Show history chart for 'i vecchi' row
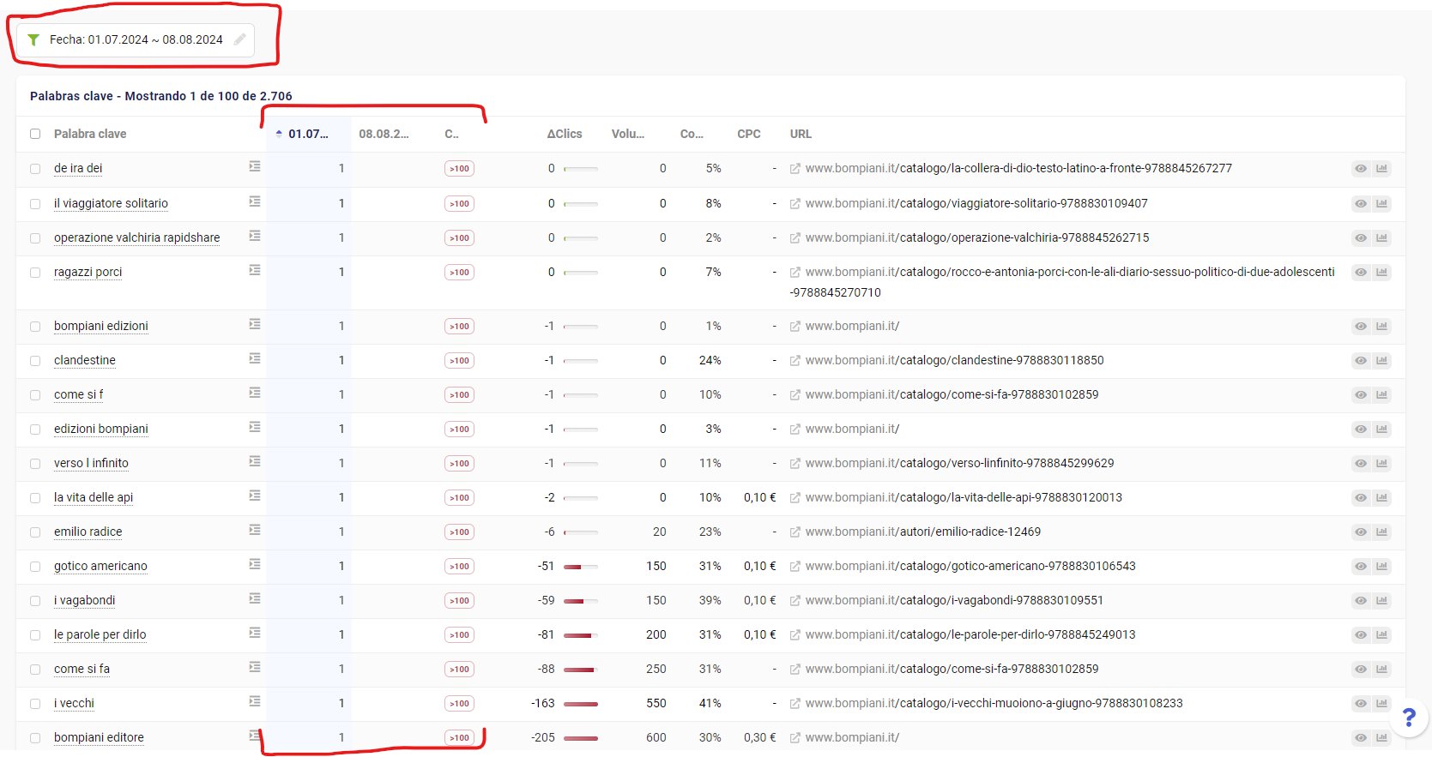Viewport: 1432px width, 757px height. point(1381,703)
